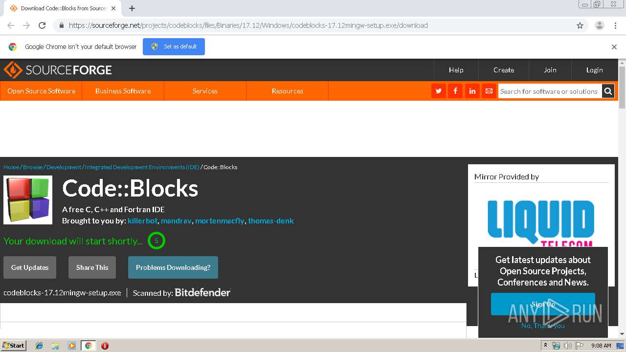Image resolution: width=626 pixels, height=352 pixels.
Task: Click the Bitdefender scanned-by label
Action: pos(181,293)
